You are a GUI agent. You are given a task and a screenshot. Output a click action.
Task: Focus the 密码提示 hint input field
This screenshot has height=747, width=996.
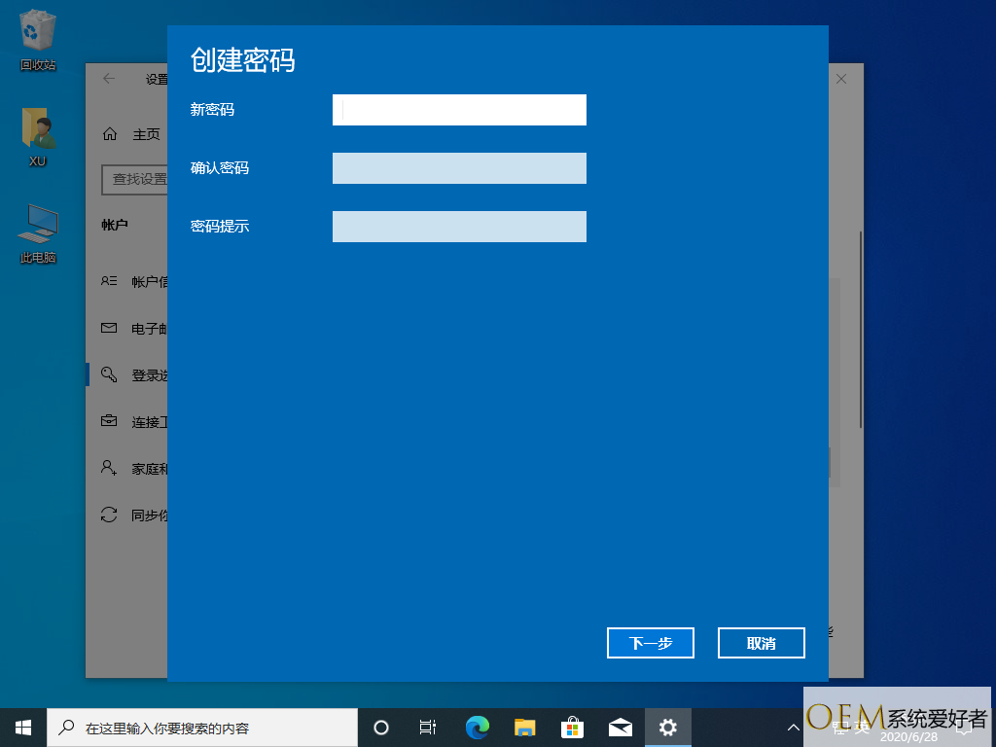tap(459, 227)
